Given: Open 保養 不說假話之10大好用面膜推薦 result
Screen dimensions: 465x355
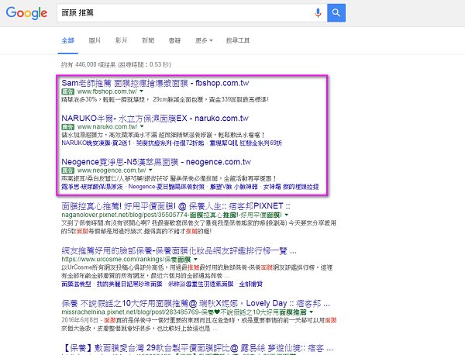Looking at the screenshot, I should tap(196, 304).
